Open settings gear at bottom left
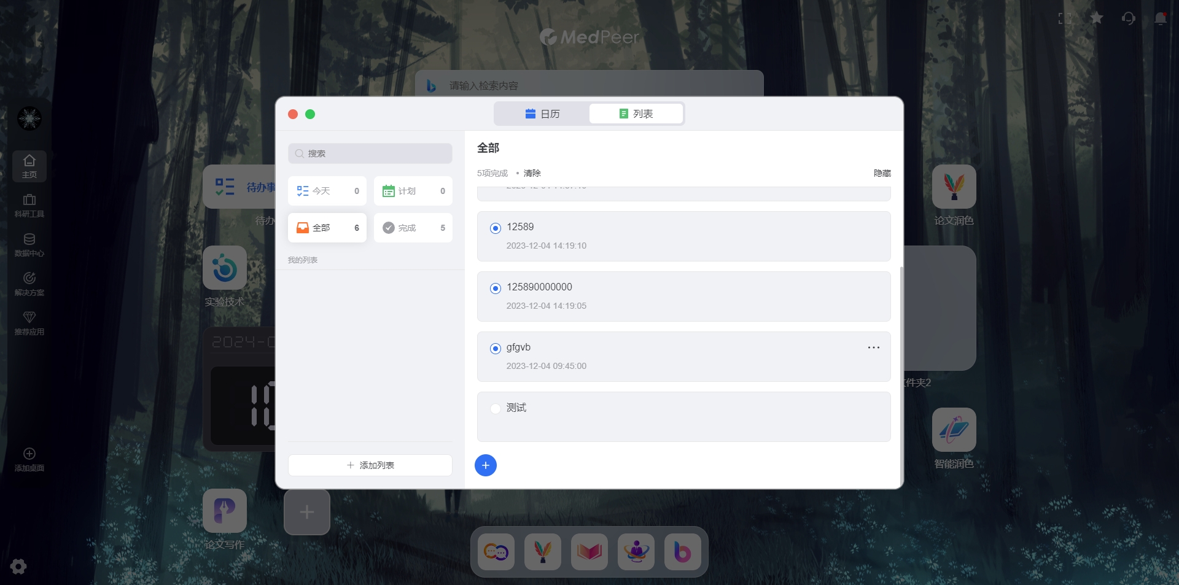Screen dimensions: 1179x585 [x=18, y=567]
